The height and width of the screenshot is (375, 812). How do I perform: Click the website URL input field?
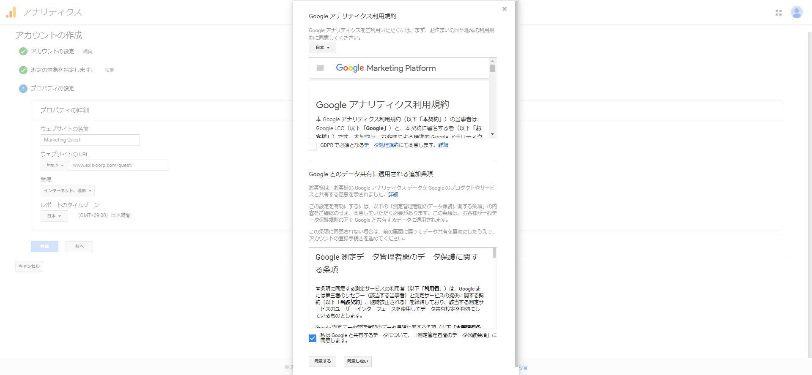(119, 165)
